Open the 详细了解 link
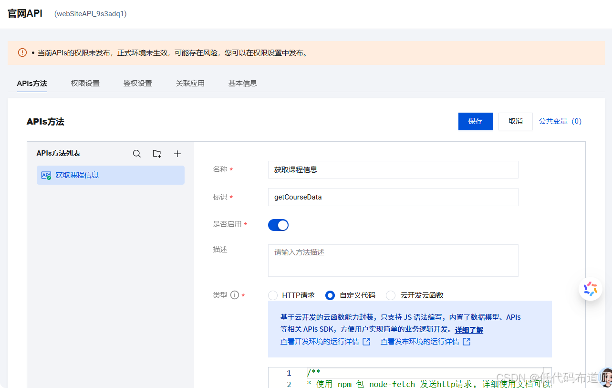This screenshot has height=388, width=612. 469,330
